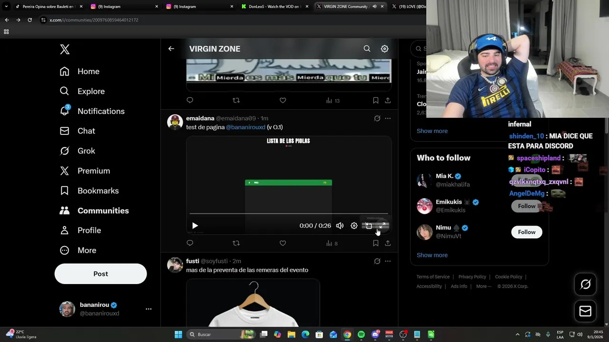
Task: Share the emaidana post
Action: coord(388,243)
